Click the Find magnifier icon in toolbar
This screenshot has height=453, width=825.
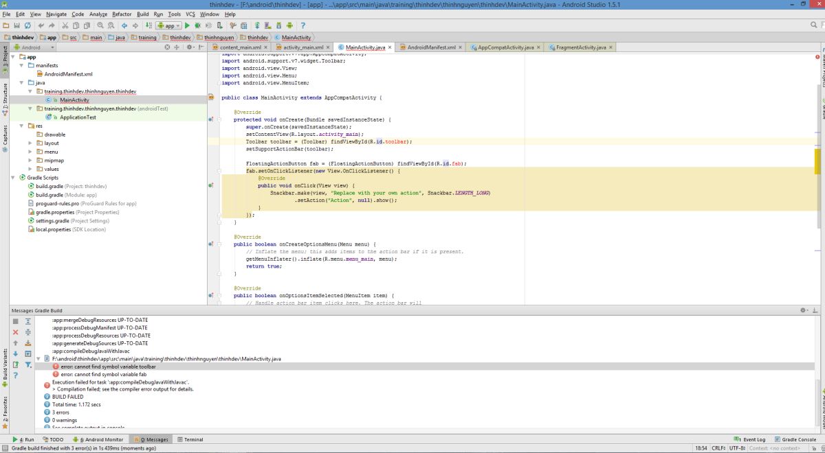tap(100, 25)
